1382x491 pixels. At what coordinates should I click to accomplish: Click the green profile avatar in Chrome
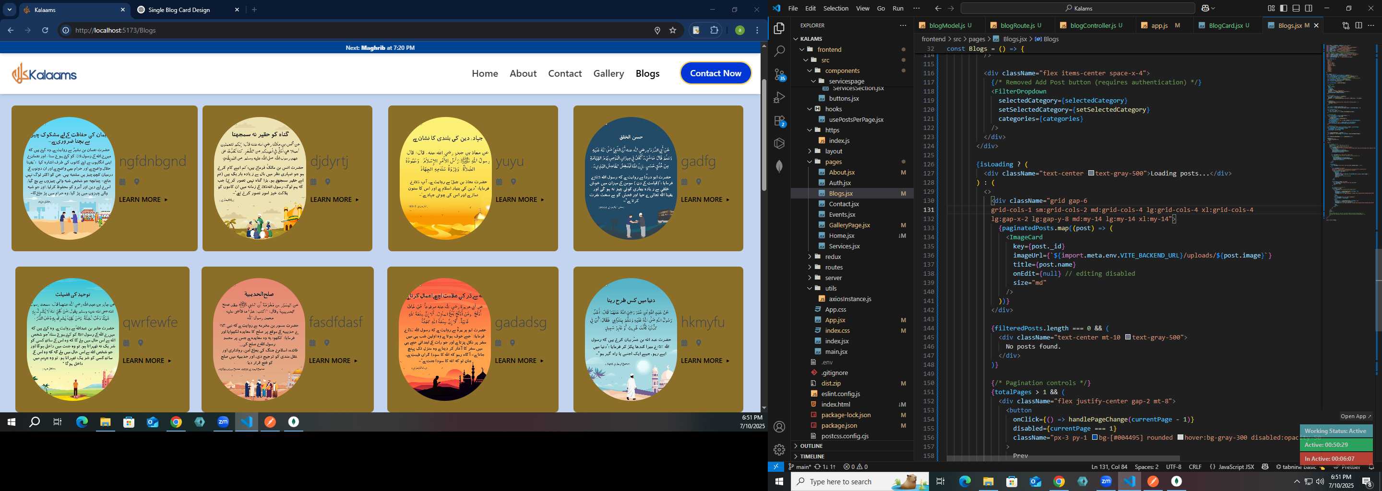coord(740,31)
